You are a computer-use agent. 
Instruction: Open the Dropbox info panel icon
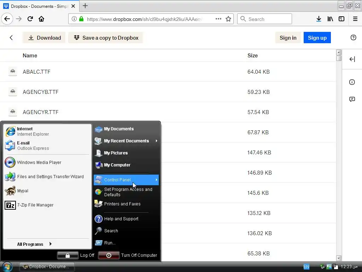click(352, 82)
